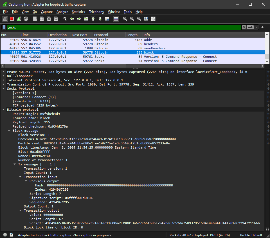
Task: Collapse the Transaction input subtree
Action: tap(20, 177)
